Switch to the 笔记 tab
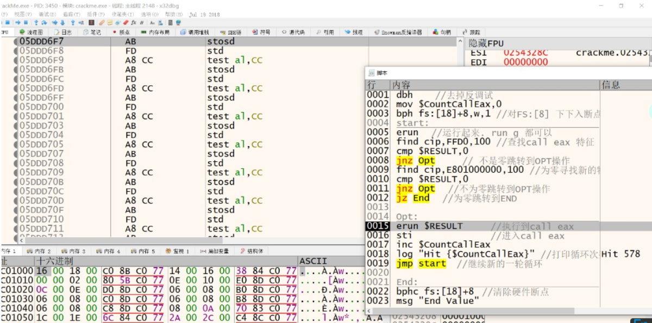The width and height of the screenshot is (652, 323). tap(92, 33)
